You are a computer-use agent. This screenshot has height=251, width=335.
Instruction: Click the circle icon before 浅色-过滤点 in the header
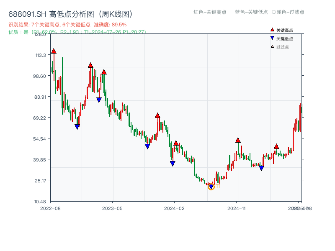274,13
